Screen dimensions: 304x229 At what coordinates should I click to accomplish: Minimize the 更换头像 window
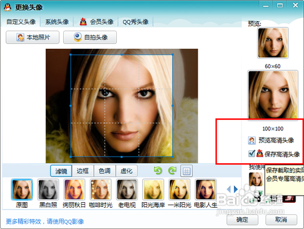[266, 6]
